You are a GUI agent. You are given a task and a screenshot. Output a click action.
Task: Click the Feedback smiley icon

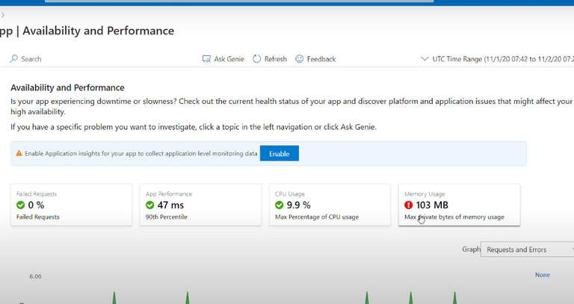[300, 59]
